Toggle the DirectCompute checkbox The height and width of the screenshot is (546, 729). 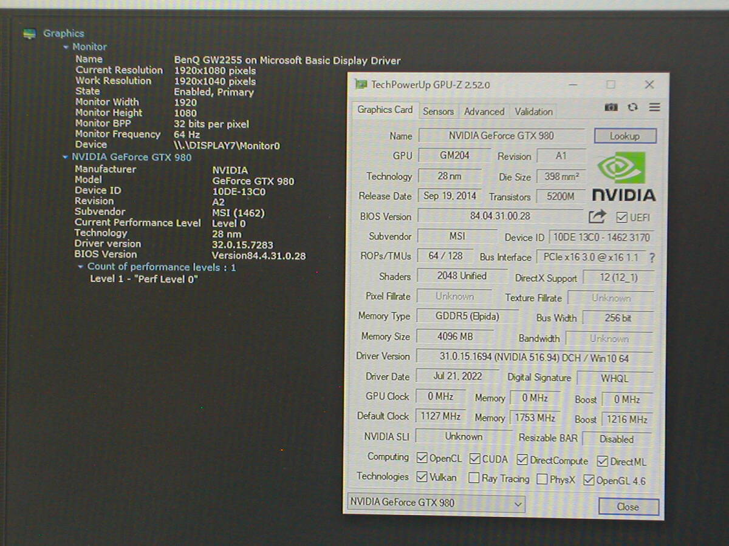click(x=522, y=460)
